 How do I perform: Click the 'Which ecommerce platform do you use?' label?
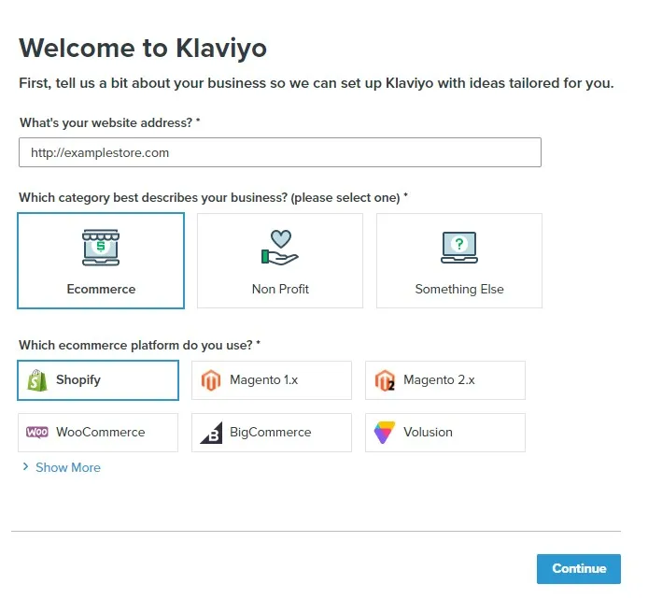click(140, 345)
